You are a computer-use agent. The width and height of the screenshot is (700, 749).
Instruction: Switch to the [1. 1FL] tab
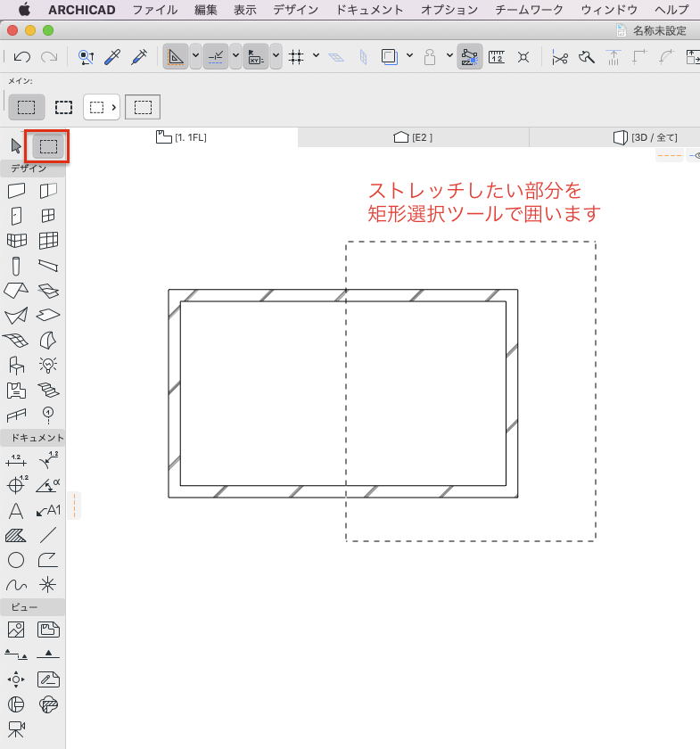(182, 137)
